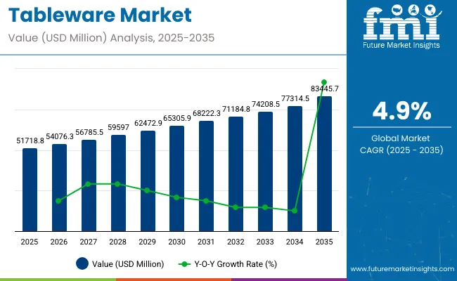
Task: Click the 2027 growth rate point
Action: point(88,184)
